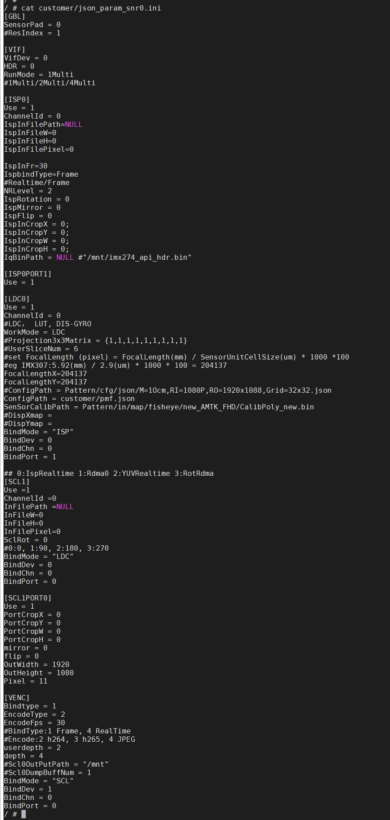
Task: Click the WorkMode = LDC line
Action: tap(34, 332)
